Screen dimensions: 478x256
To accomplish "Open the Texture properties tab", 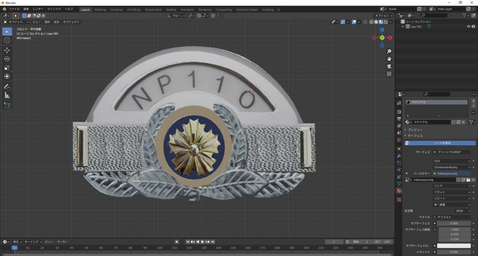I will pos(399,199).
